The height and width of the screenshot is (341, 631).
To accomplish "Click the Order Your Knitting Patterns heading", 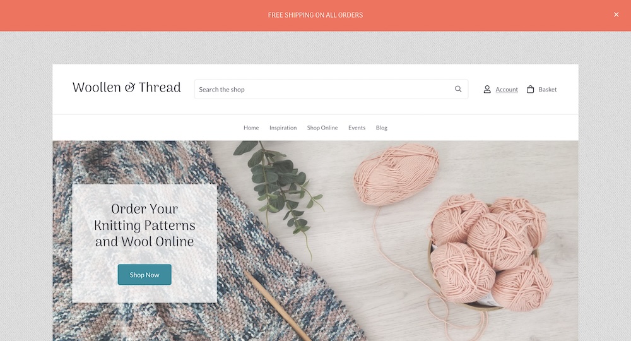I will coord(144,225).
